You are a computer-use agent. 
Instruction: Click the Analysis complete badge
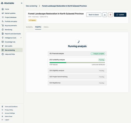[x=98, y=54]
